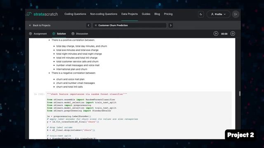Click the Solution tab cube icon
Image resolution: width=264 pixels, height=148 pixels.
coord(54,34)
